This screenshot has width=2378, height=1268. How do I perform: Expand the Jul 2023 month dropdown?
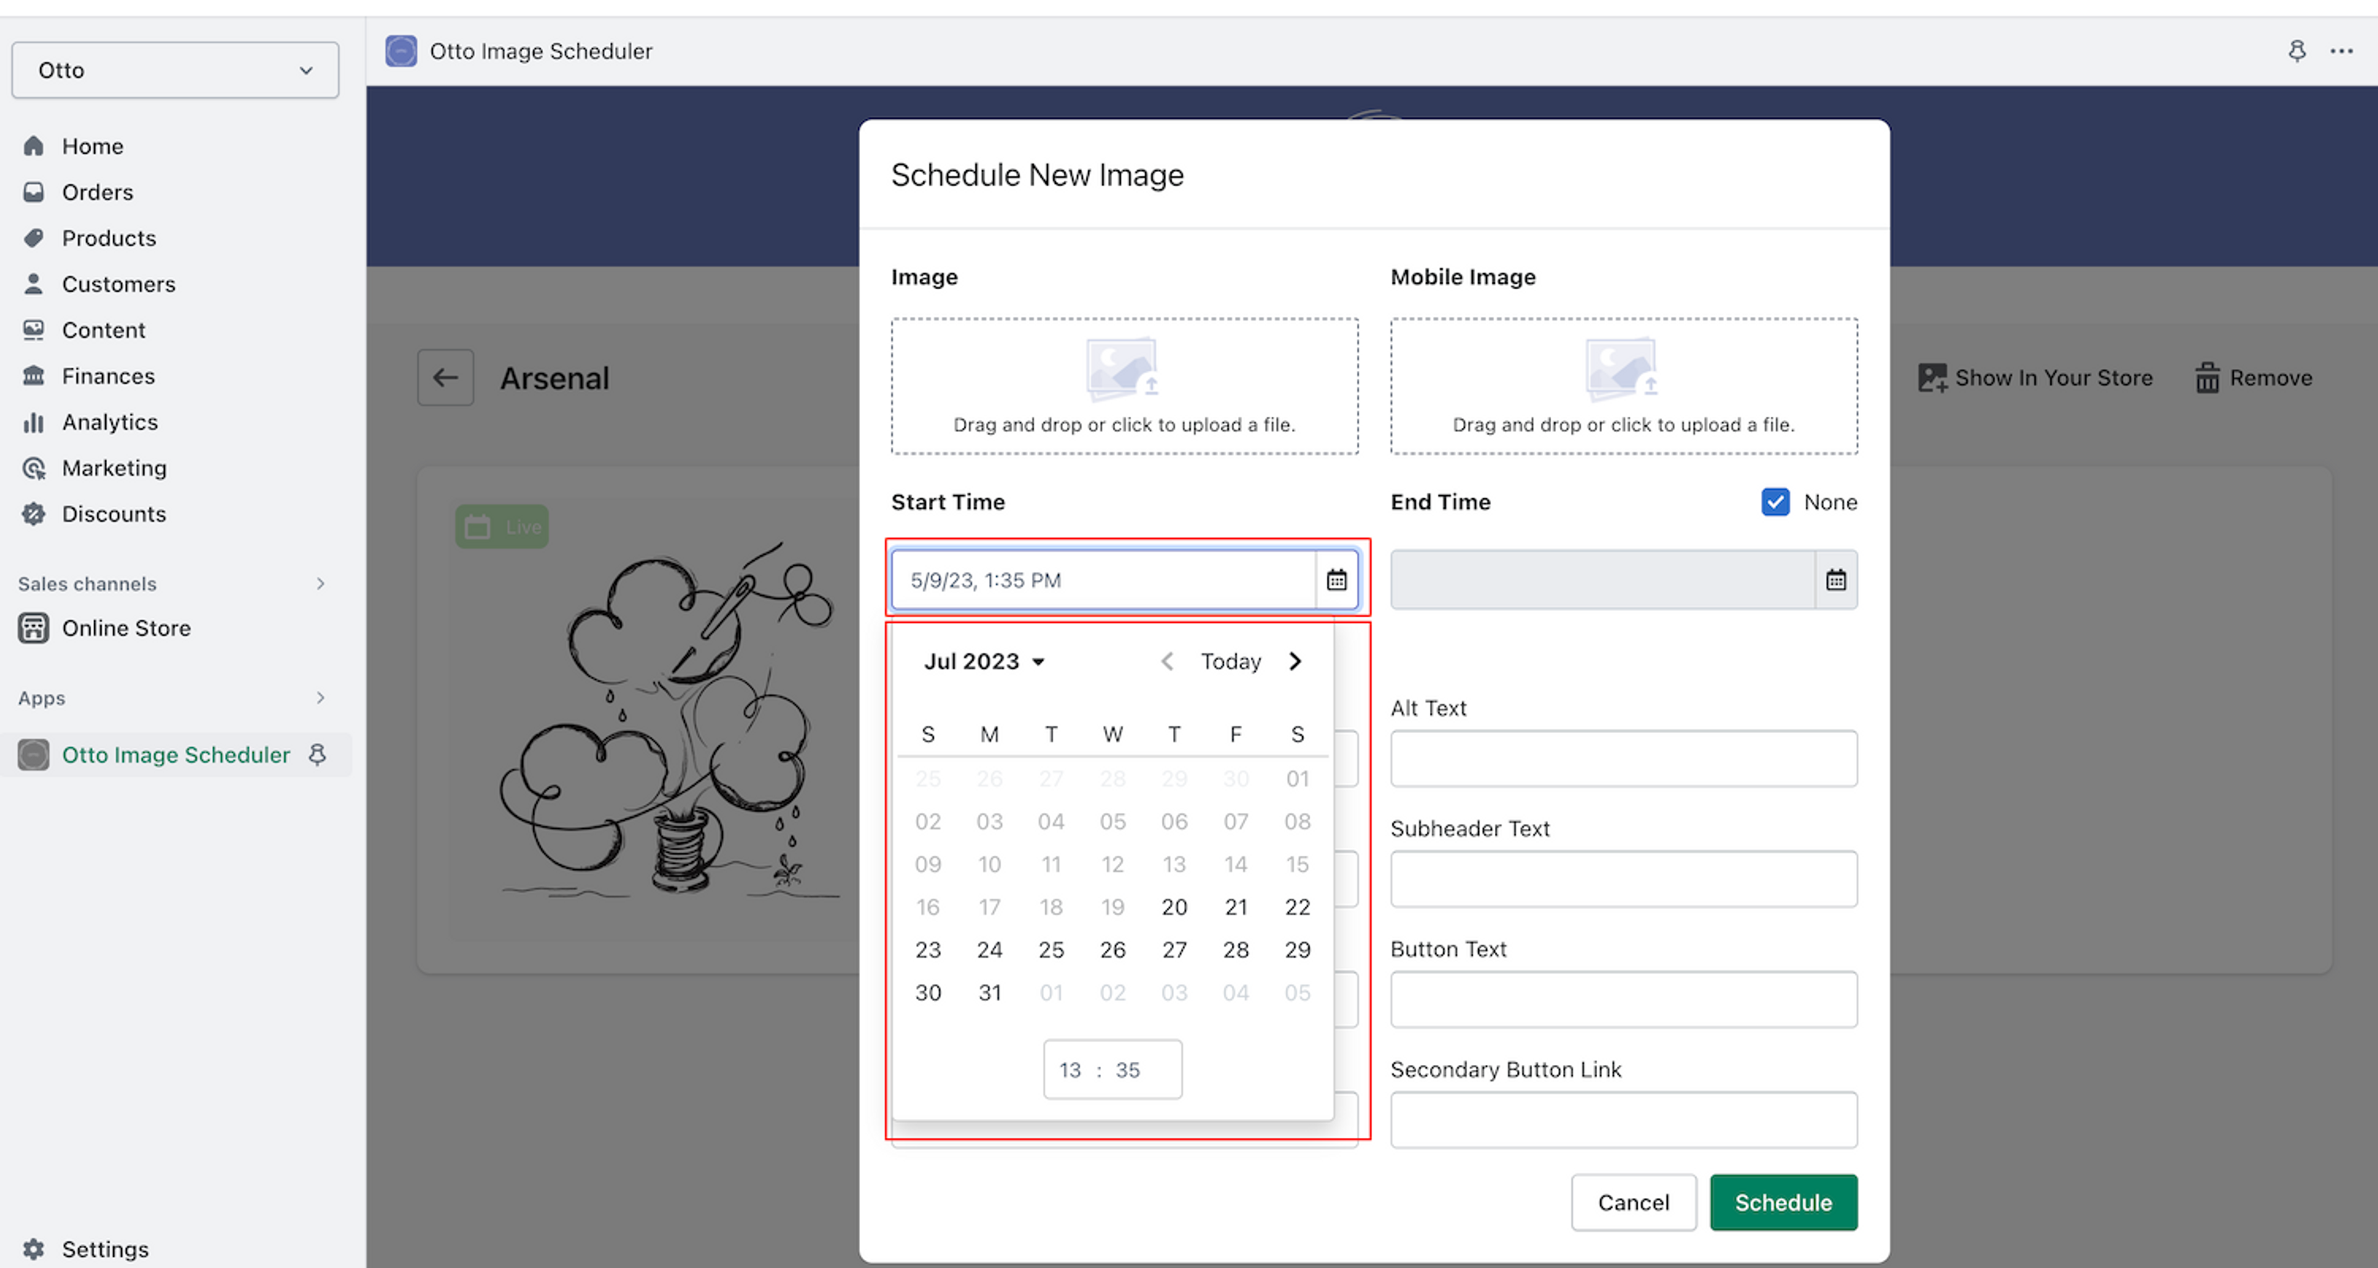984,662
